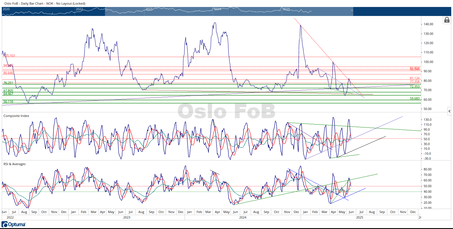Click the padlock layout lock icon
Image resolution: width=453 pixels, height=229 pixels.
coord(446,20)
